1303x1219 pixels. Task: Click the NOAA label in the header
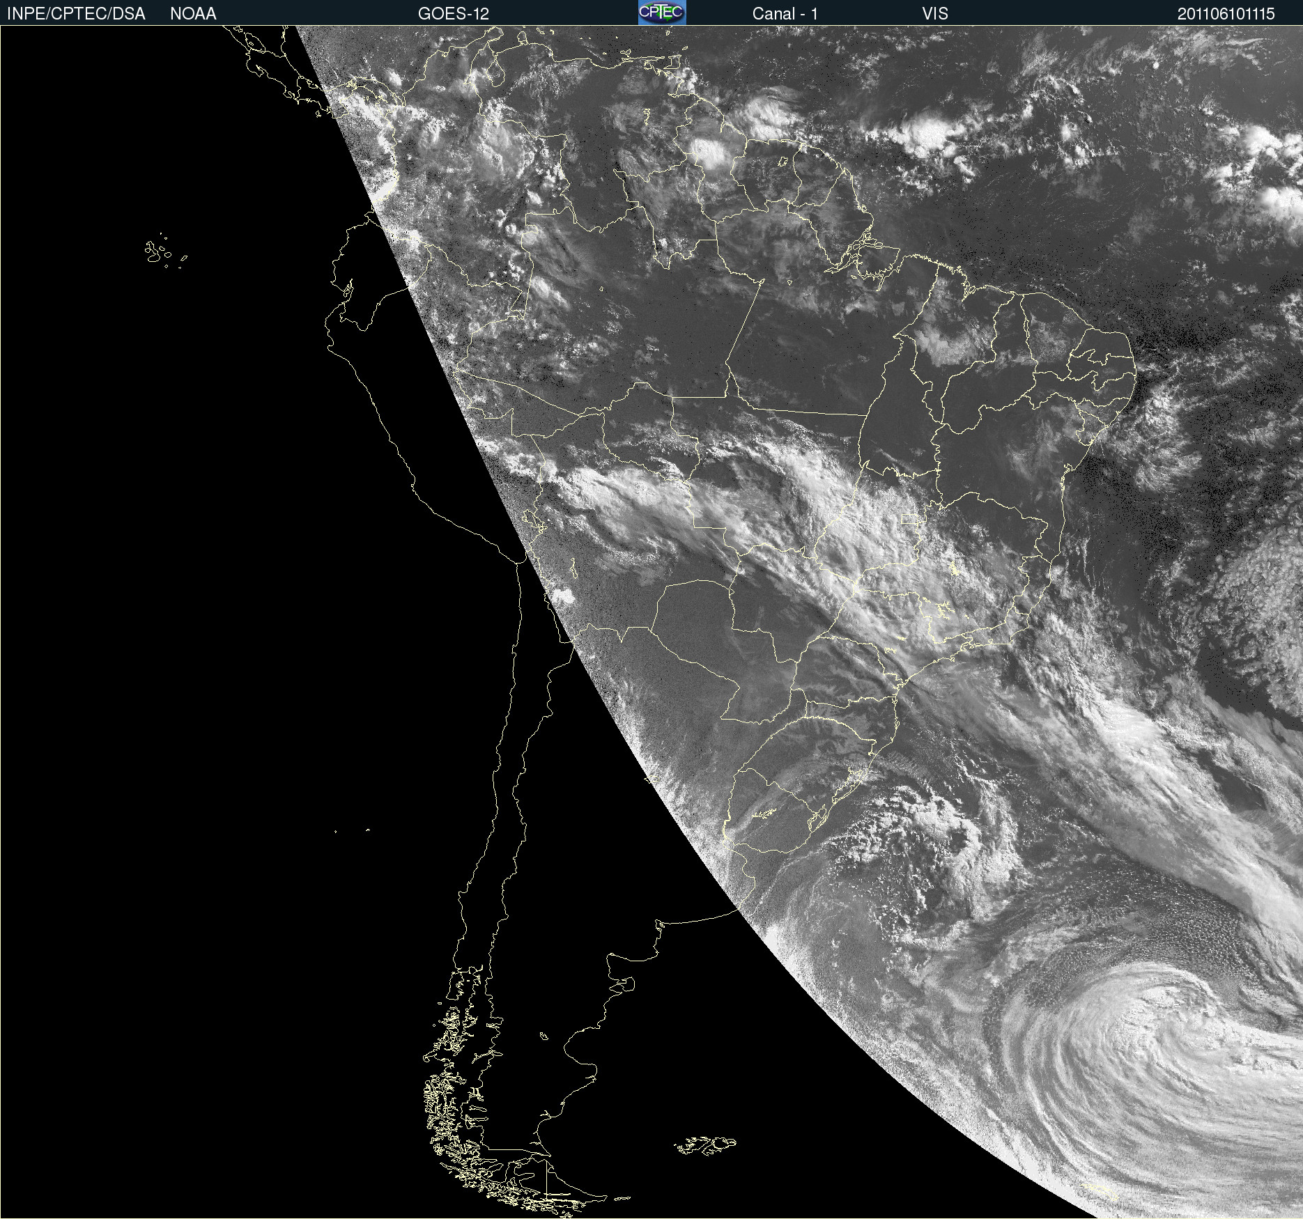tap(193, 14)
